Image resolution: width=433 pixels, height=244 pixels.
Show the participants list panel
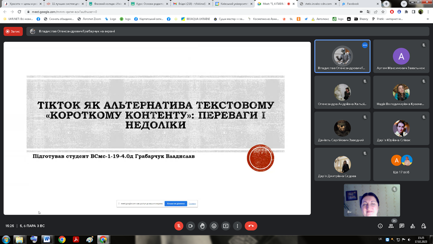coord(391,226)
